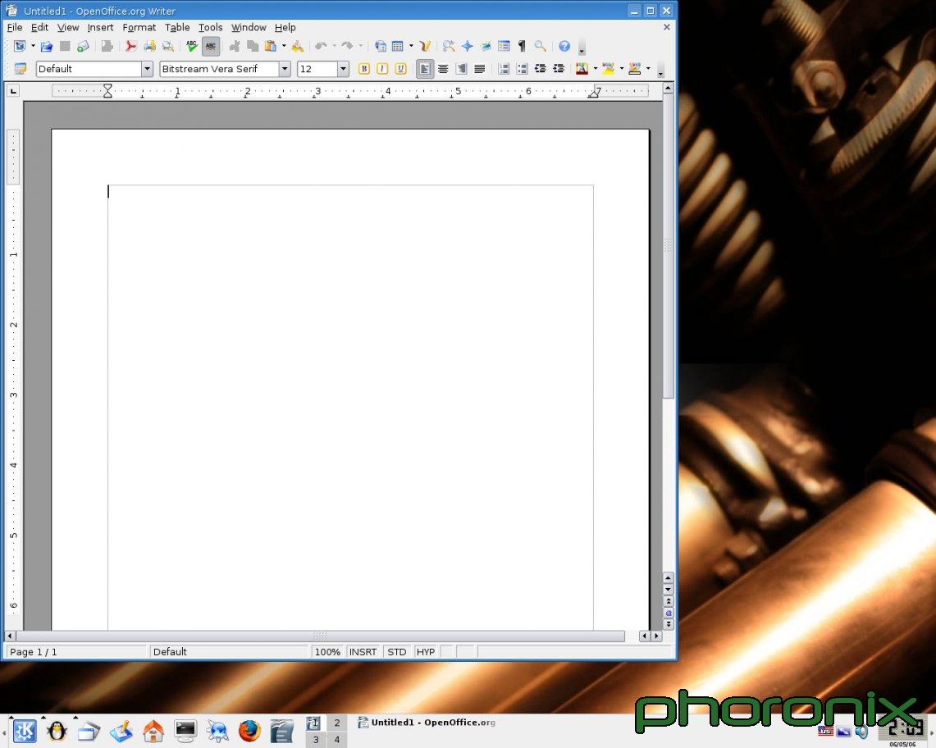Open Font Color dropdown arrow

[595, 69]
